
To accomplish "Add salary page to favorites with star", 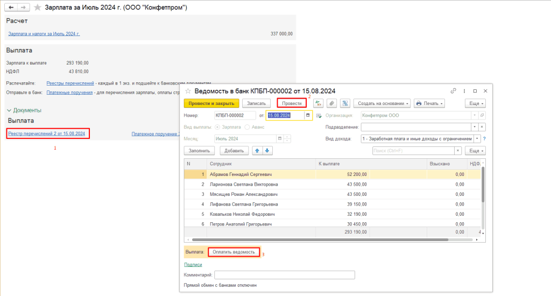I will coord(37,8).
